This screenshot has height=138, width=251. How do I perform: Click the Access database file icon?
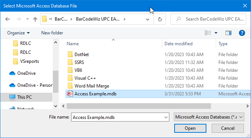point(70,94)
